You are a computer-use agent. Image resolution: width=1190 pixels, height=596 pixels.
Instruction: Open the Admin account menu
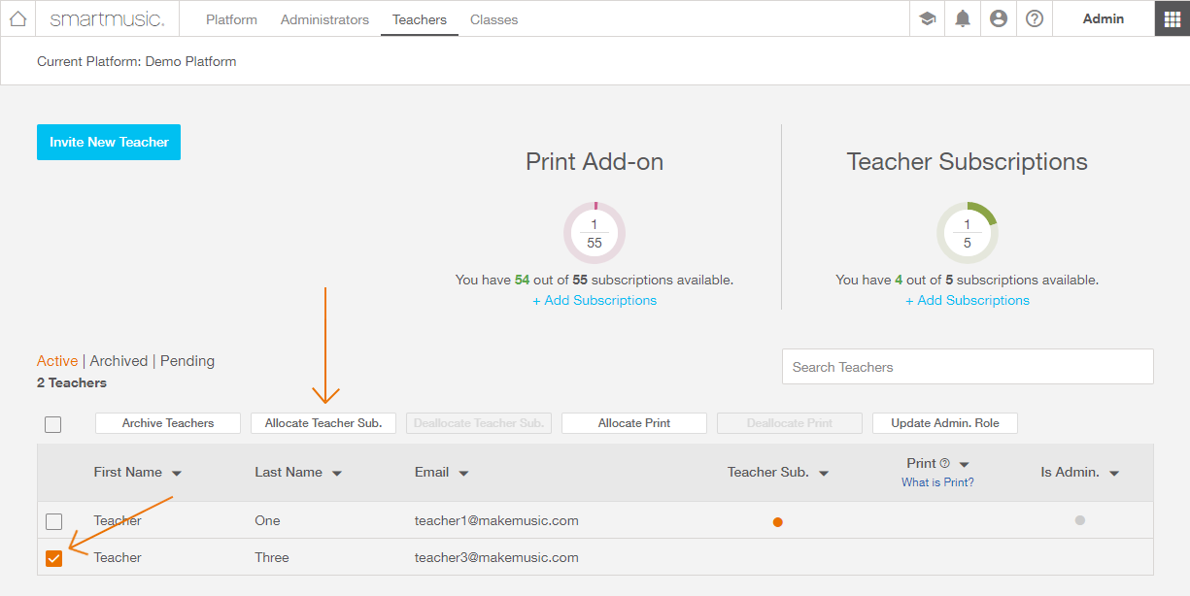[x=1104, y=18]
